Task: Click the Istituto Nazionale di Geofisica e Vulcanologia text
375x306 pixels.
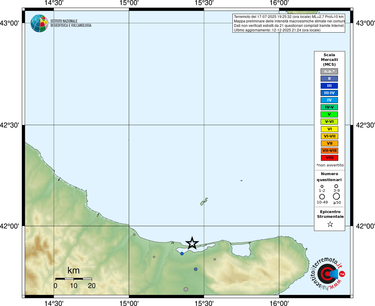Action: click(71, 23)
